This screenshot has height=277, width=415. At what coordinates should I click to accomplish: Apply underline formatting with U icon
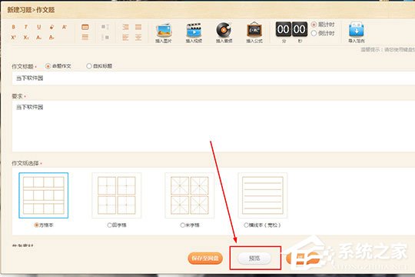(x=39, y=27)
